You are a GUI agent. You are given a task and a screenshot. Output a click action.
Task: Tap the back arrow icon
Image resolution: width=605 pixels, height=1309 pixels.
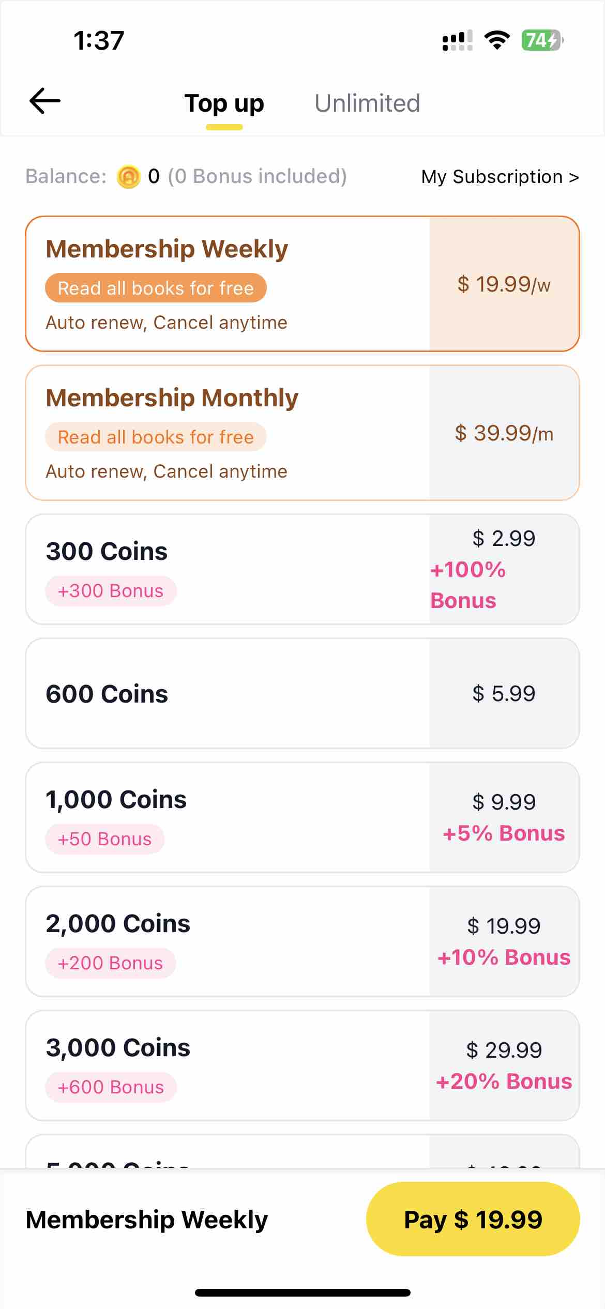(x=45, y=101)
